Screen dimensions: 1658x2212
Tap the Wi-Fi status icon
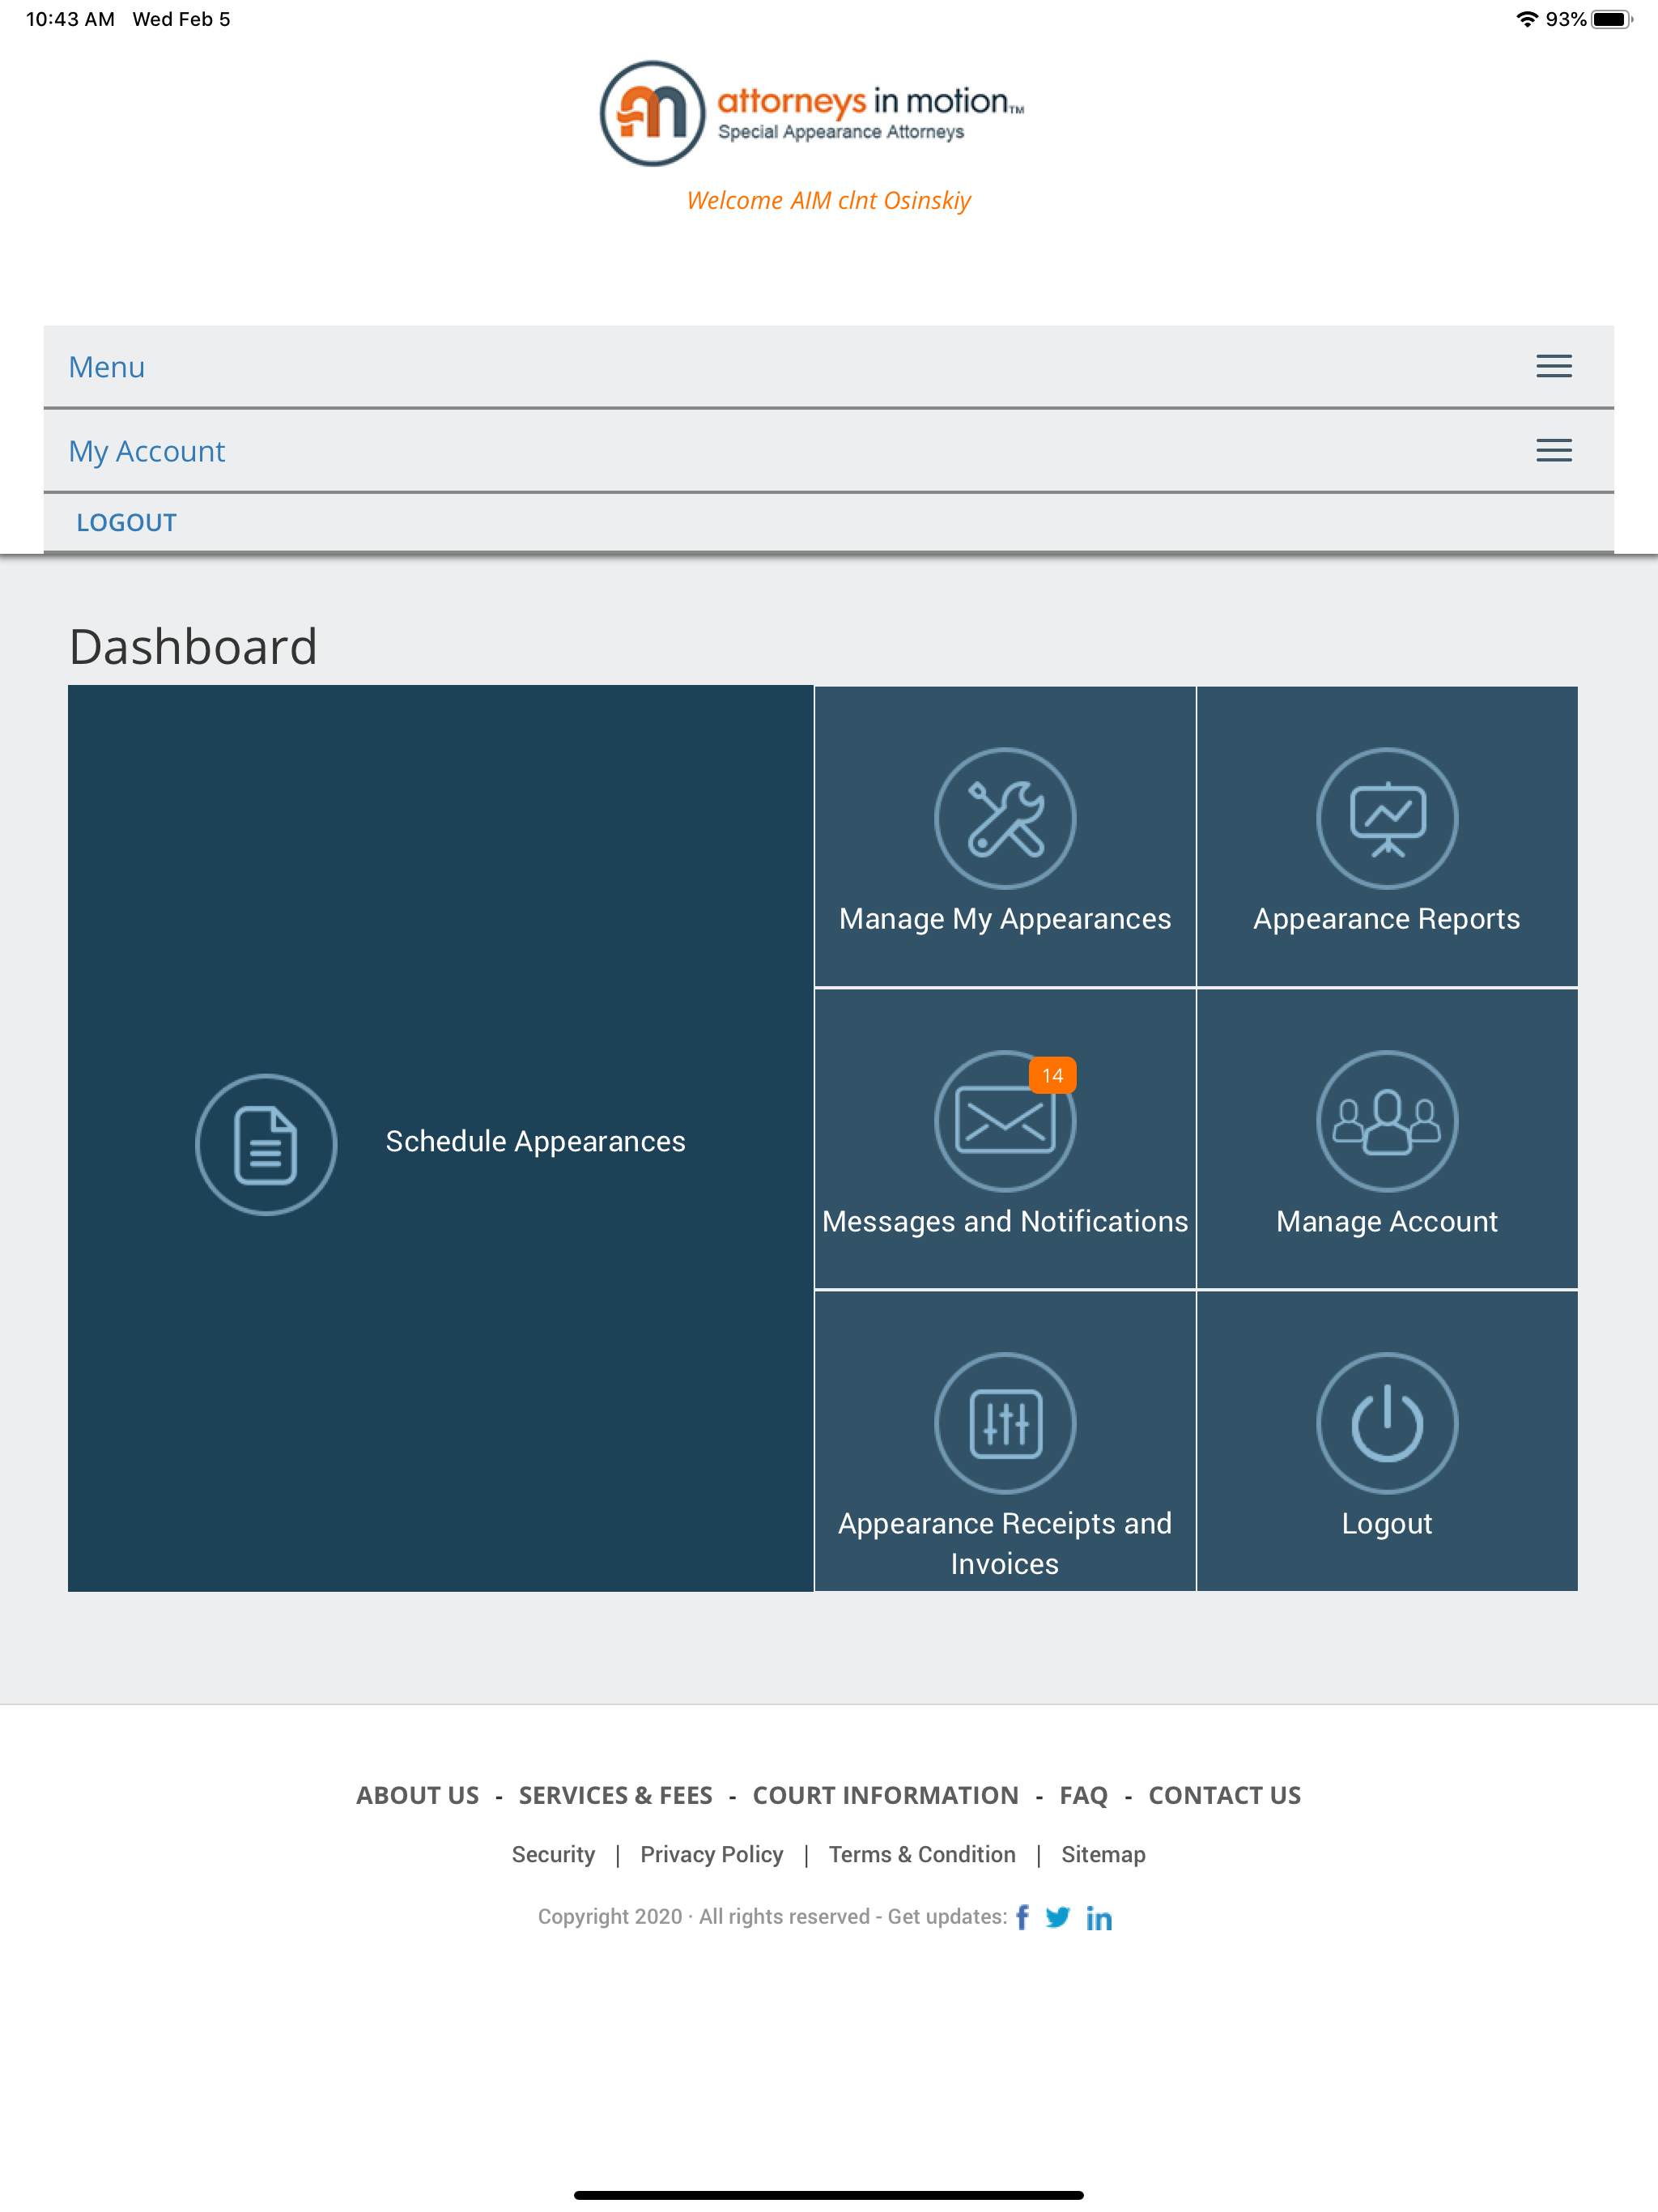pos(1526,19)
